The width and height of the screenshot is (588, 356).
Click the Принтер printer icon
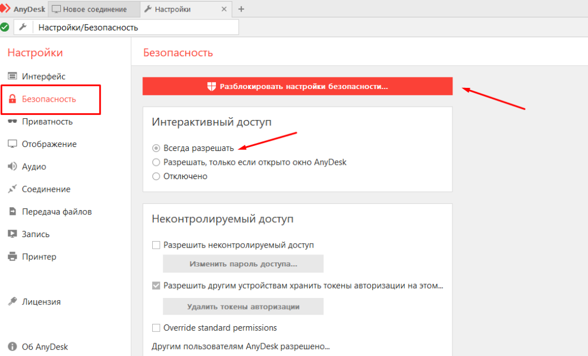13,256
